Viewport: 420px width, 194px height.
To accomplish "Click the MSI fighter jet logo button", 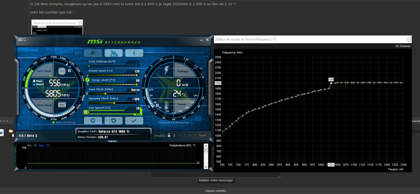I will [113, 53].
